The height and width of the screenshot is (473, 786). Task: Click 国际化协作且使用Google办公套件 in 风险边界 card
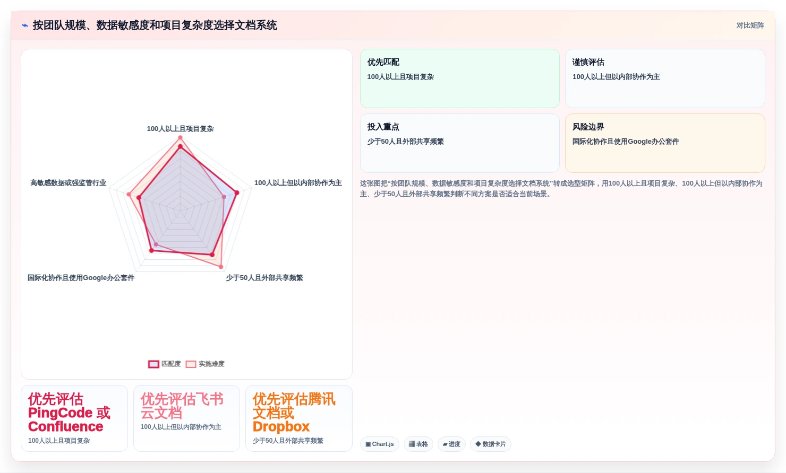626,142
